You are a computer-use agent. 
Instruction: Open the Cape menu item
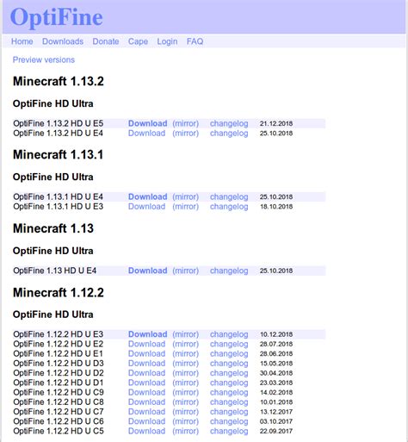tap(138, 41)
